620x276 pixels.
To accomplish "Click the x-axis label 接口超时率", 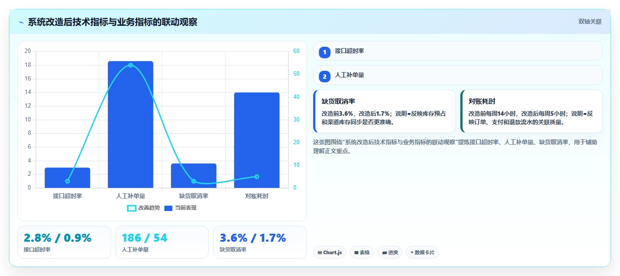I will pos(67,196).
